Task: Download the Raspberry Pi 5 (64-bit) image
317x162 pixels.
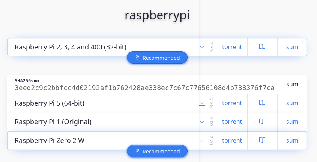Action: click(x=202, y=103)
